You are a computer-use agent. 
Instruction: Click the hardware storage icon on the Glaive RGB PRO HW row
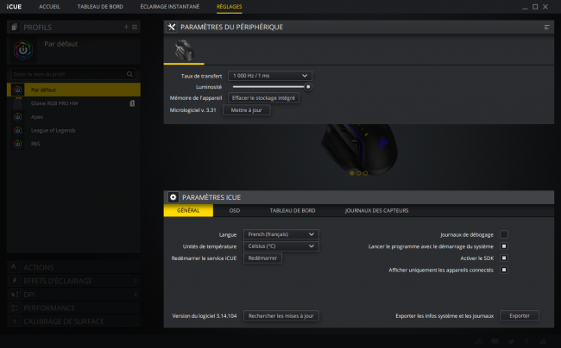point(132,103)
